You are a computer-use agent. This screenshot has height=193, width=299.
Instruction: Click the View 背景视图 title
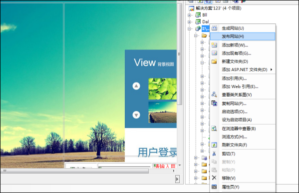click(154, 62)
